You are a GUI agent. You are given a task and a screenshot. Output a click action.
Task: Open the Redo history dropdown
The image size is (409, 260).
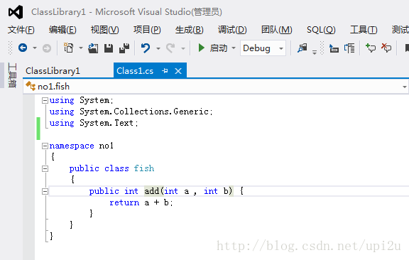(183, 48)
